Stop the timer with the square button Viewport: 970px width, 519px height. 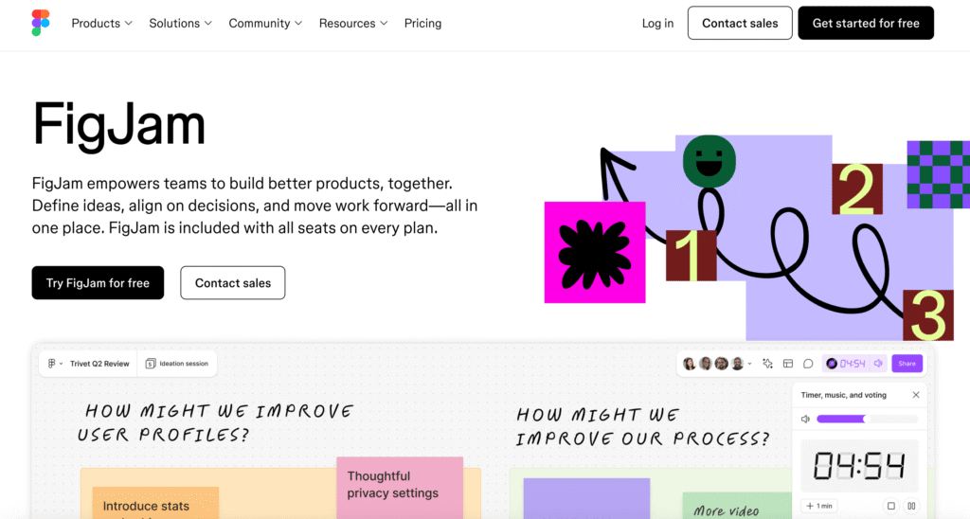point(890,506)
